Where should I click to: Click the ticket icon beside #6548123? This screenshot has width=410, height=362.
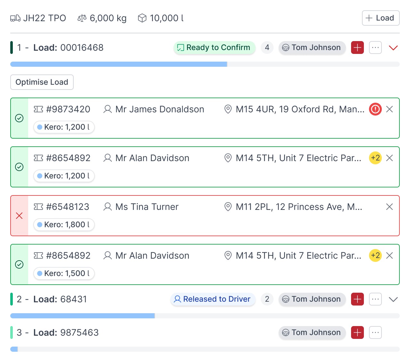[x=38, y=207]
